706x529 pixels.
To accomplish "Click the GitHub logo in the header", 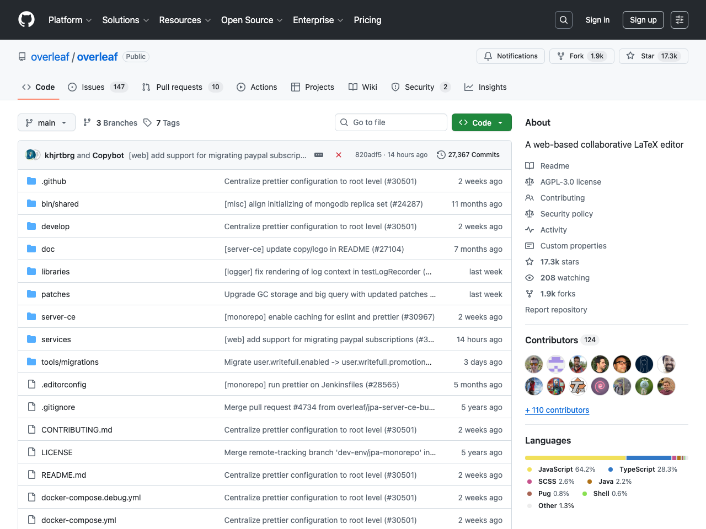I will pyautogui.click(x=26, y=19).
